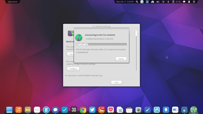Click the cloud sync indicator icon

tap(152, 2)
